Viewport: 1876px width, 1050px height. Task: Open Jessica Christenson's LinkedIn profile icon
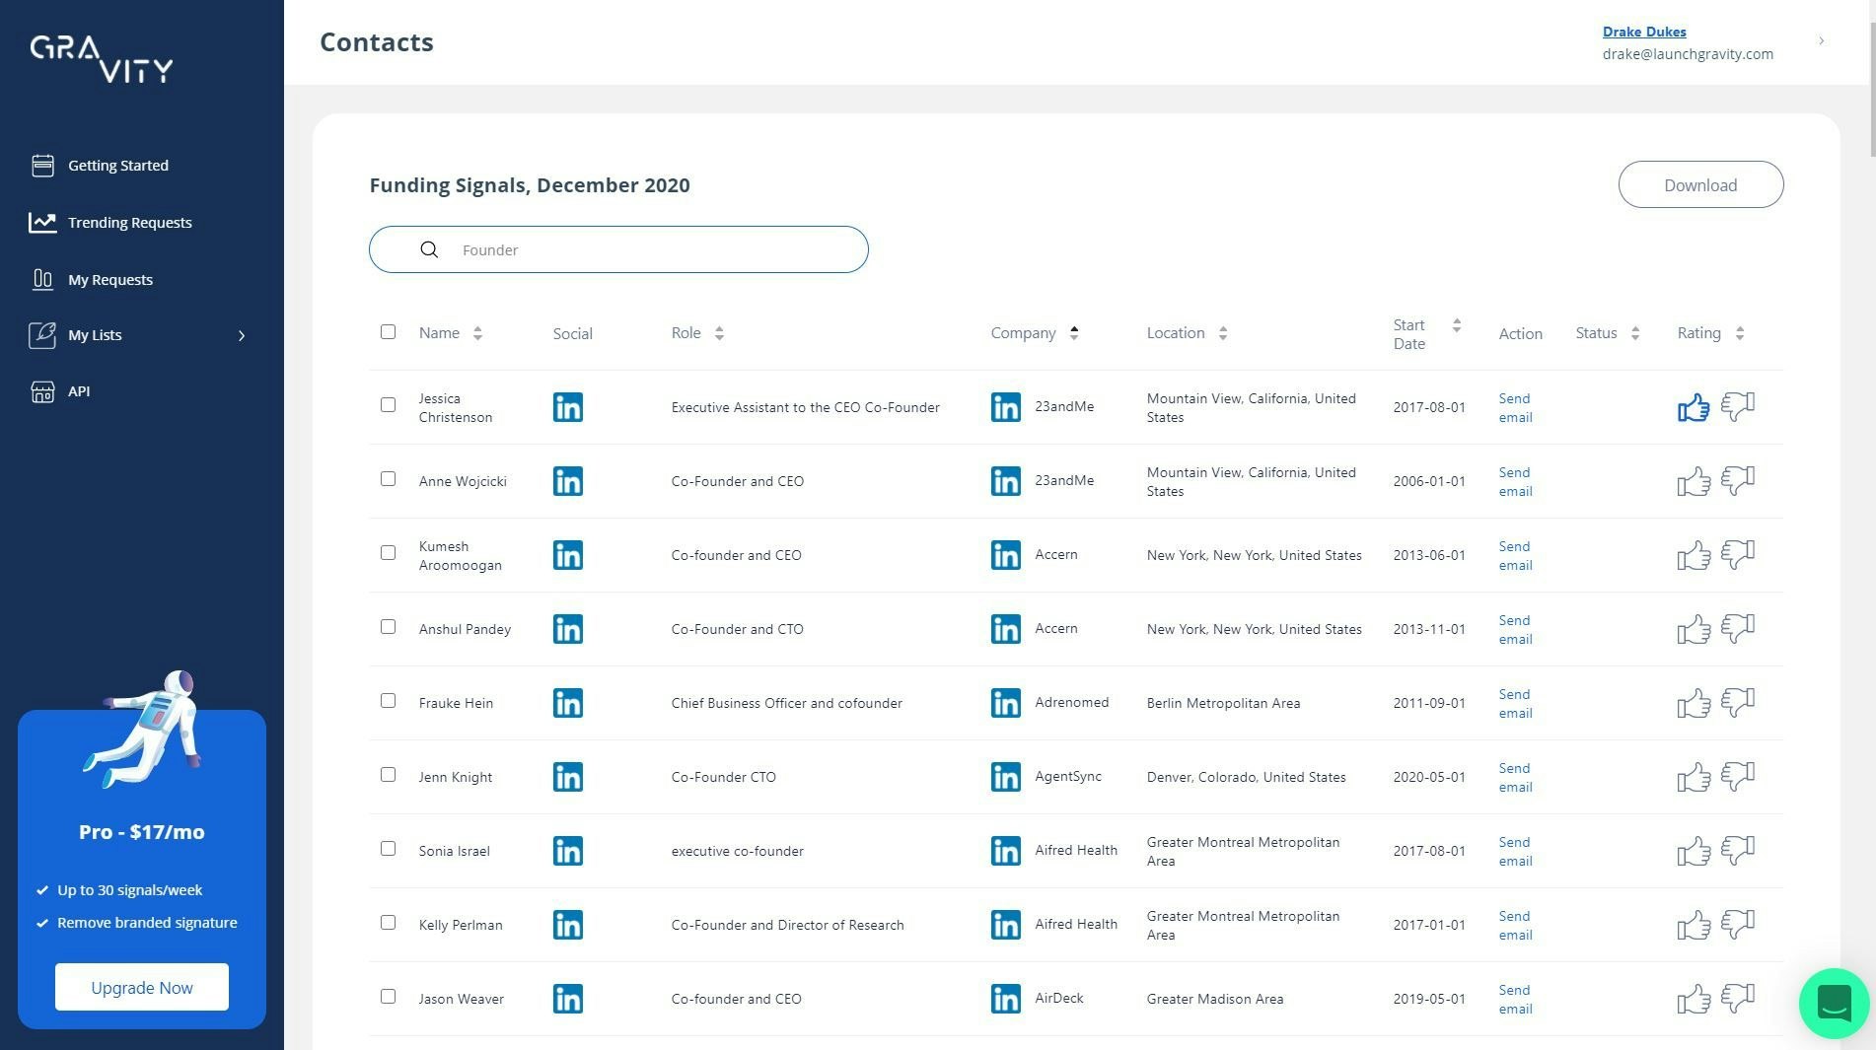(x=567, y=407)
